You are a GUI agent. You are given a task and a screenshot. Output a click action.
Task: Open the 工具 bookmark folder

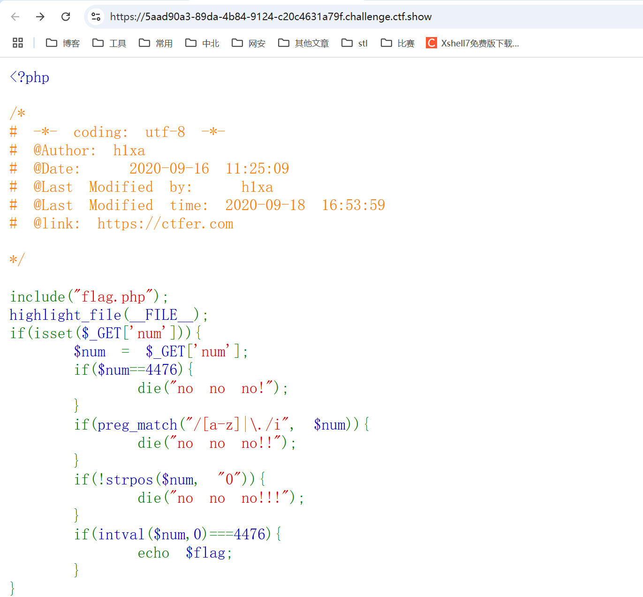[109, 43]
